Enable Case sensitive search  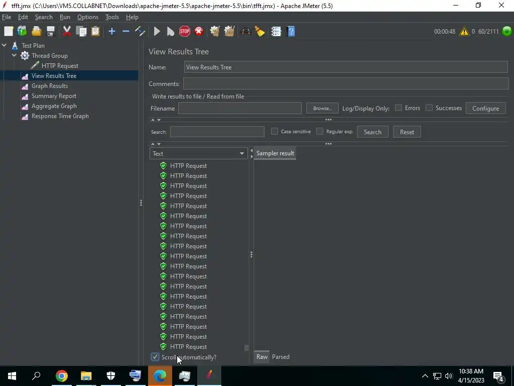coord(275,131)
